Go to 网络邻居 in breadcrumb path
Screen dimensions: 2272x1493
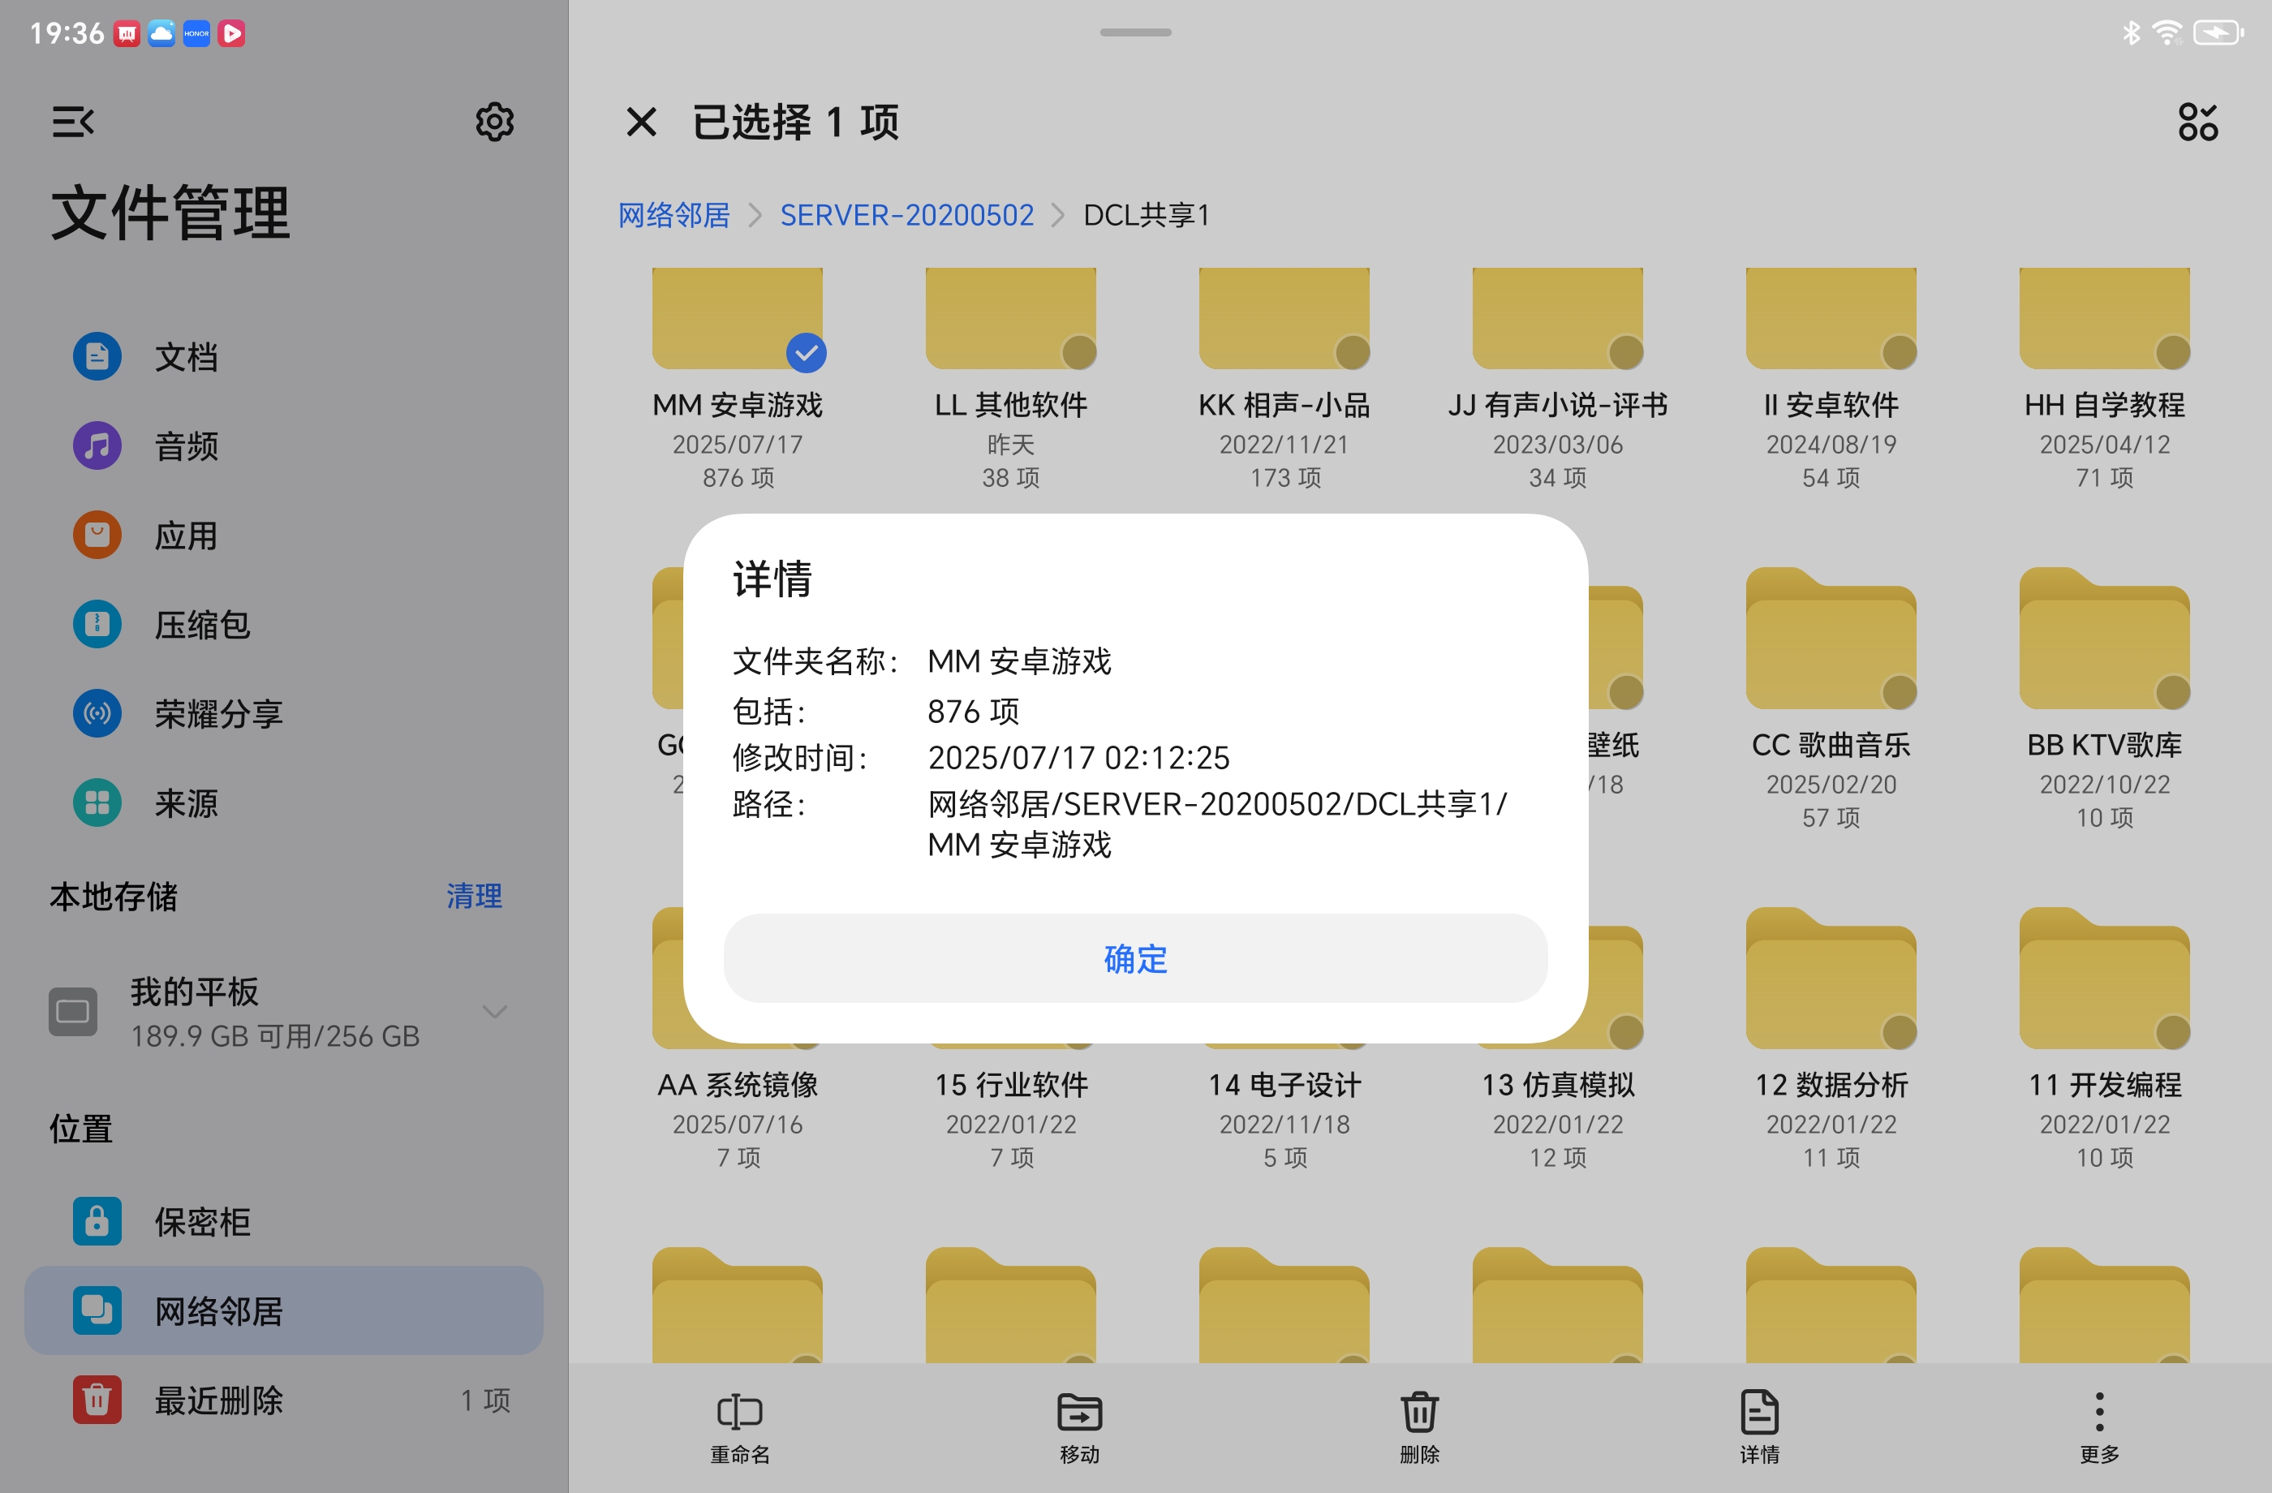(674, 216)
